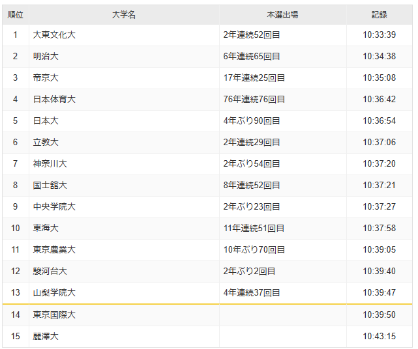This screenshot has width=418, height=349.
Task: Select the 日本体育大 cell
Action: (x=124, y=100)
